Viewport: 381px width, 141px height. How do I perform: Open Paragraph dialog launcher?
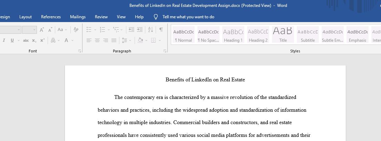coord(165,51)
